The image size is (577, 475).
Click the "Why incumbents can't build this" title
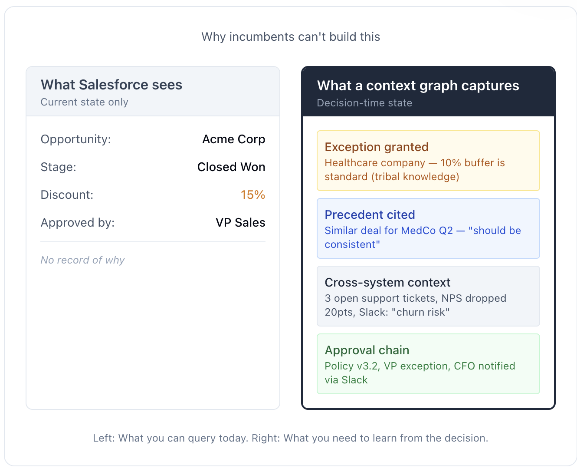[290, 37]
